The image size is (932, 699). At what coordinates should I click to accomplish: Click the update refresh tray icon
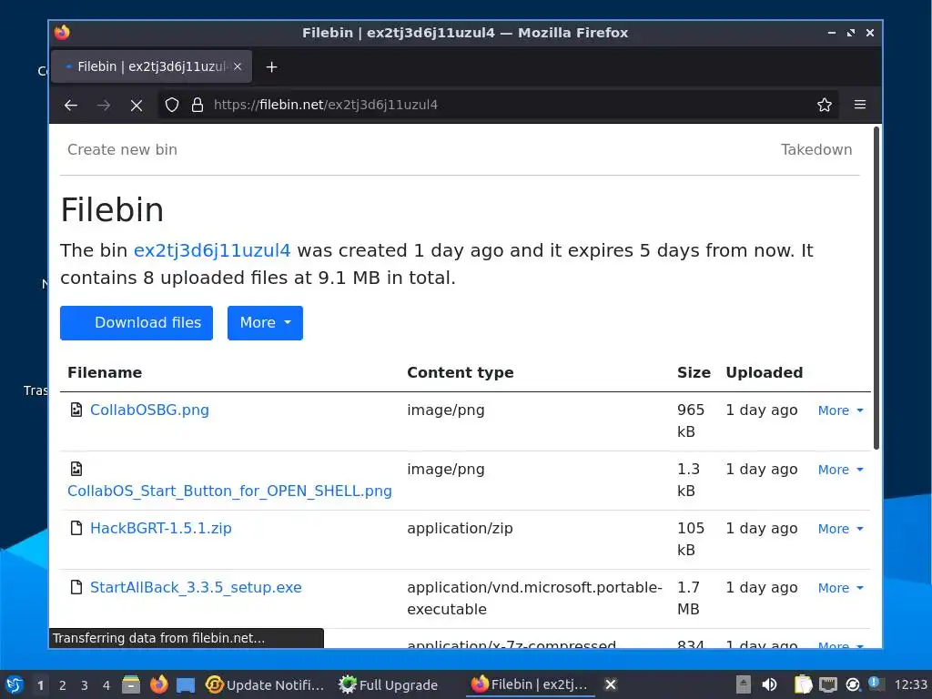click(853, 684)
